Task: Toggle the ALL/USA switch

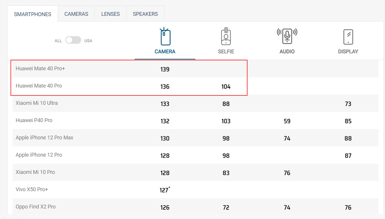Action: point(73,40)
